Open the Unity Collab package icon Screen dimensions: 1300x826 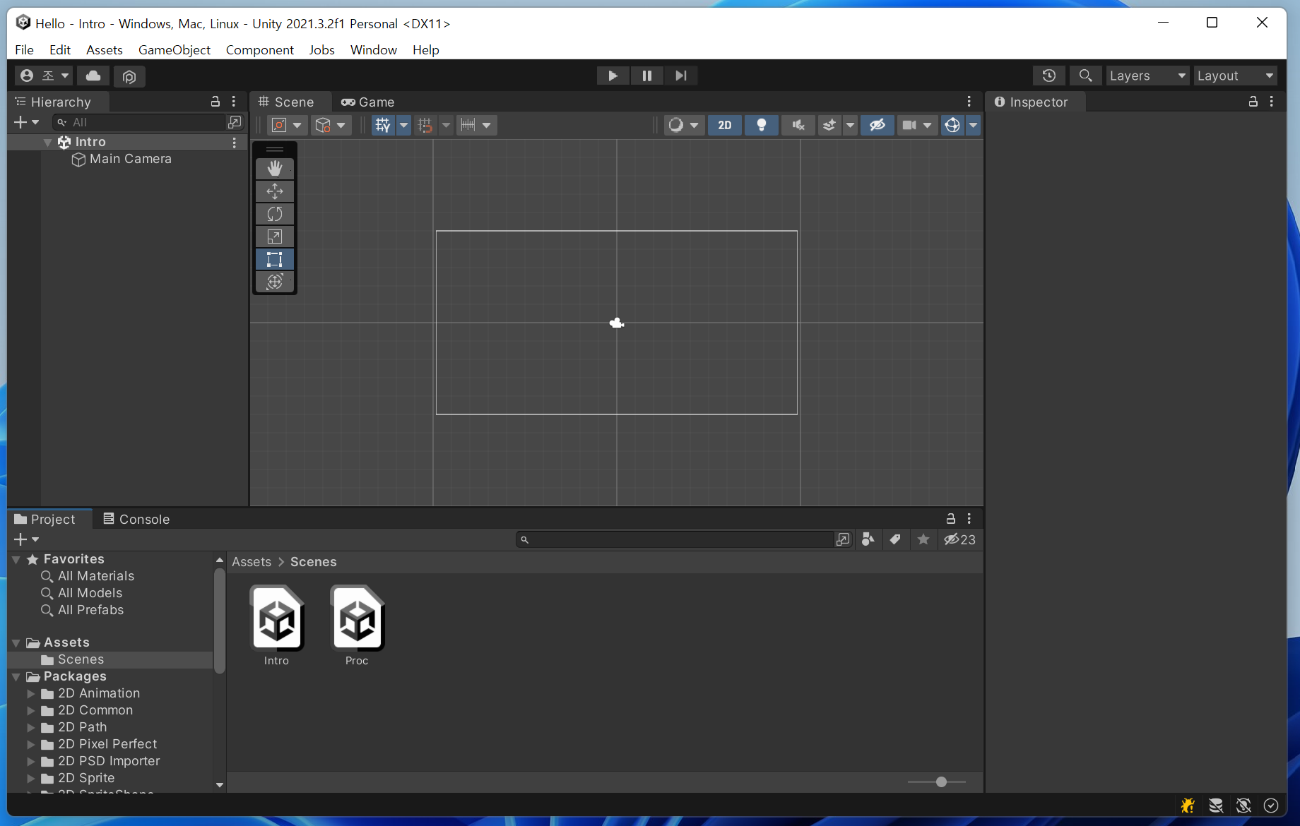(x=129, y=76)
